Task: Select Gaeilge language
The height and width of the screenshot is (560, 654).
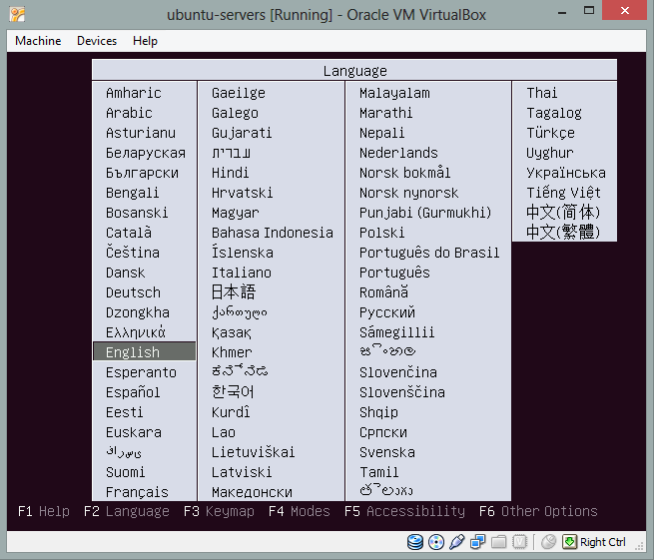Action: (x=239, y=93)
